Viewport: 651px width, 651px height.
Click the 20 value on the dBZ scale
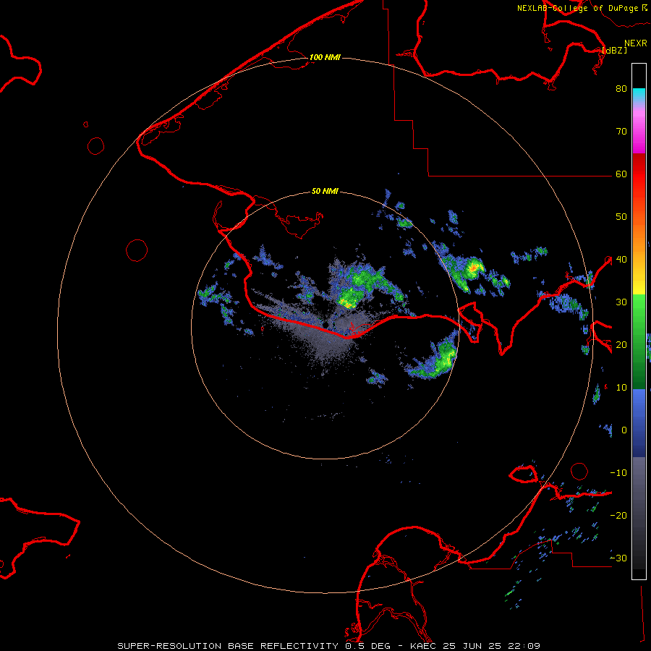(621, 345)
